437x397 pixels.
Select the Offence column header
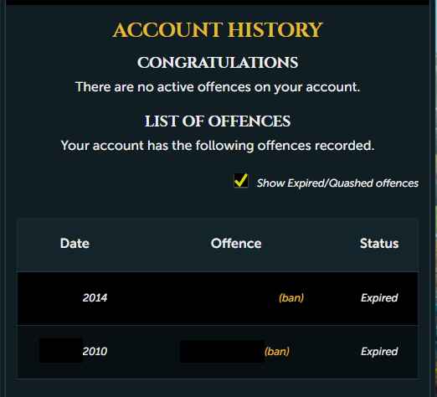click(236, 244)
